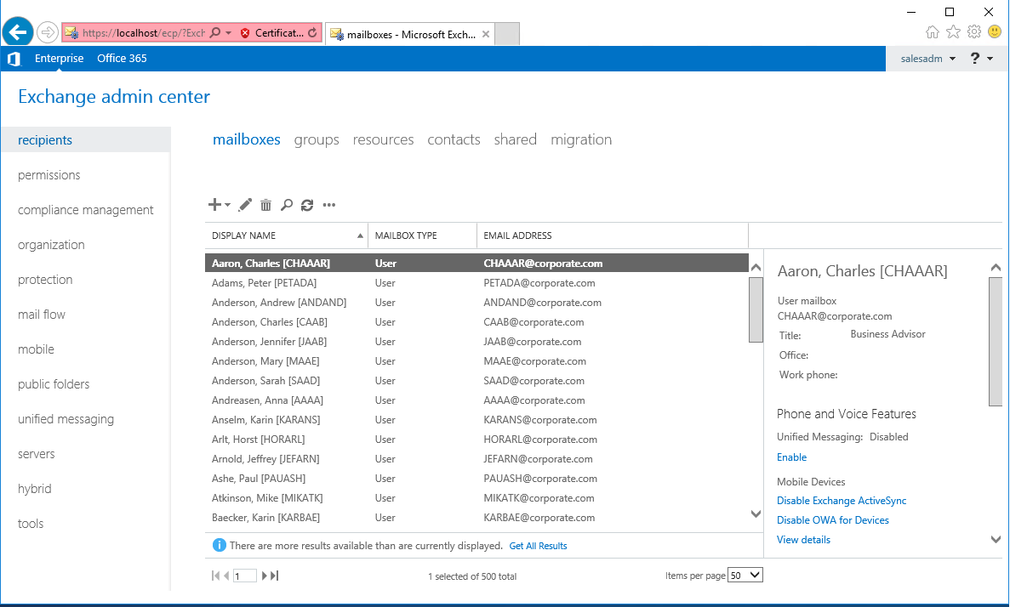Viewport: 1010px width, 607px height.
Task: Select the Anselm, Karin [KARANS] row
Action: coord(476,420)
